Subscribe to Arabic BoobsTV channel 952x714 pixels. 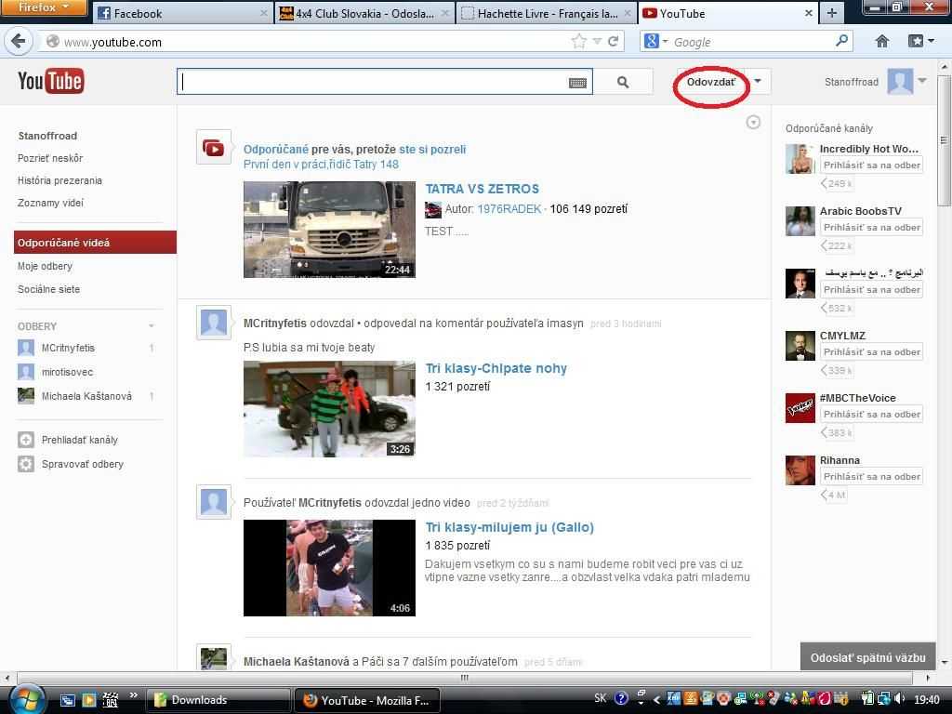[x=872, y=227]
